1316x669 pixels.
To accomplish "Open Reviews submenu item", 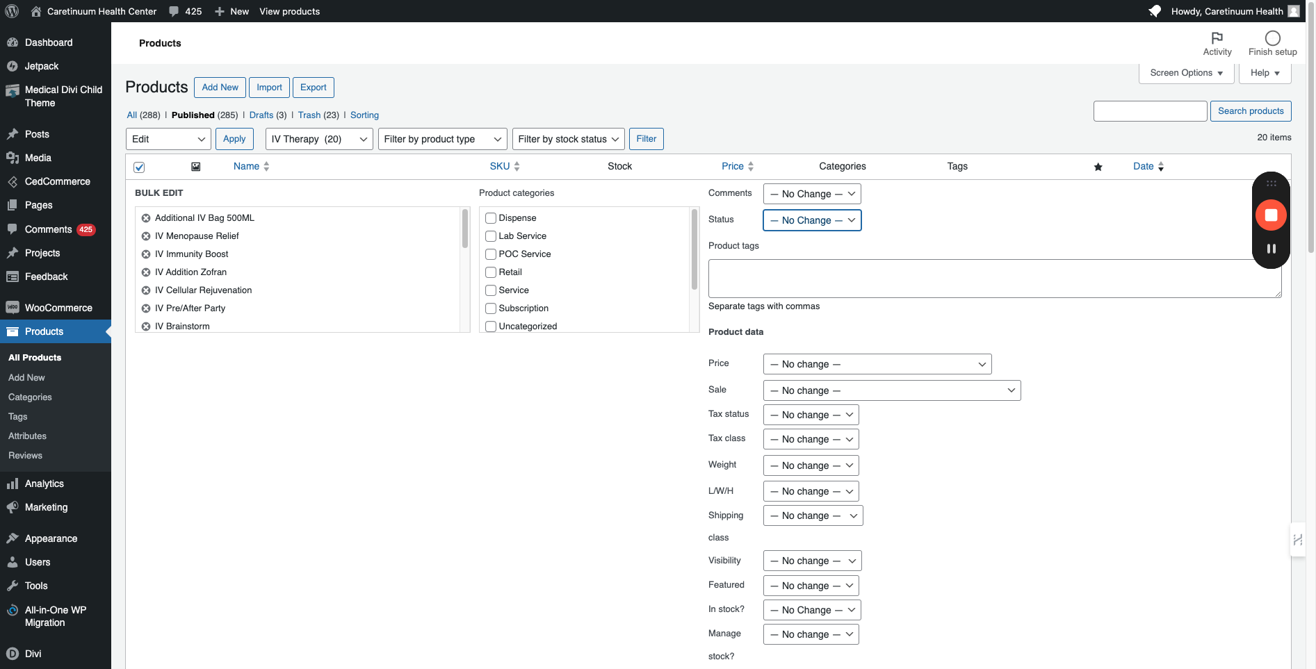I will 25,456.
